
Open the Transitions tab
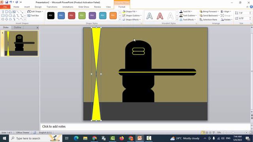click(52, 7)
